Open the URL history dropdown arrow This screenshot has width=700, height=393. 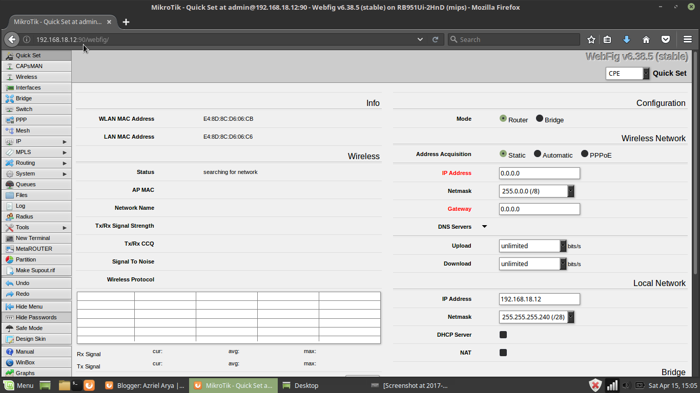pos(420,39)
